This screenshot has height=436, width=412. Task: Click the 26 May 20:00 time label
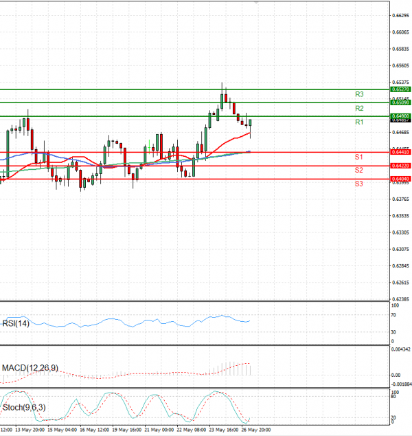pos(256,430)
